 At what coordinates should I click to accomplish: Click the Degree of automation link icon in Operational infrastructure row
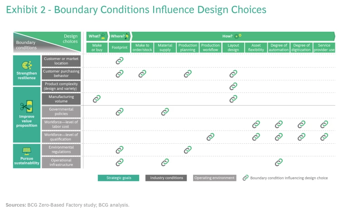click(279, 162)
